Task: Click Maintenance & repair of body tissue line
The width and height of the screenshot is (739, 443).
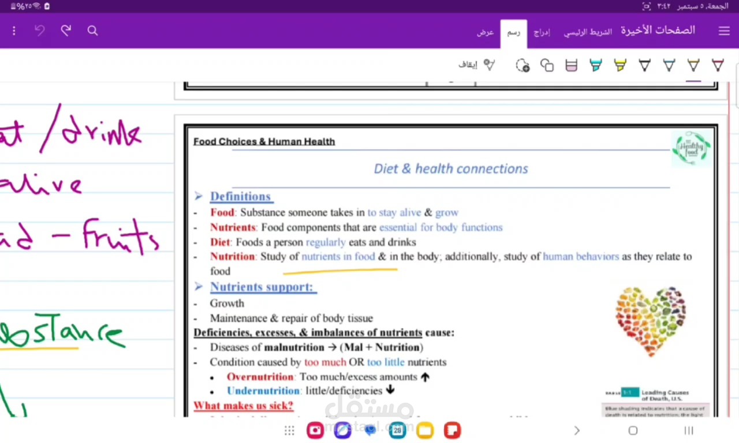Action: click(x=292, y=318)
